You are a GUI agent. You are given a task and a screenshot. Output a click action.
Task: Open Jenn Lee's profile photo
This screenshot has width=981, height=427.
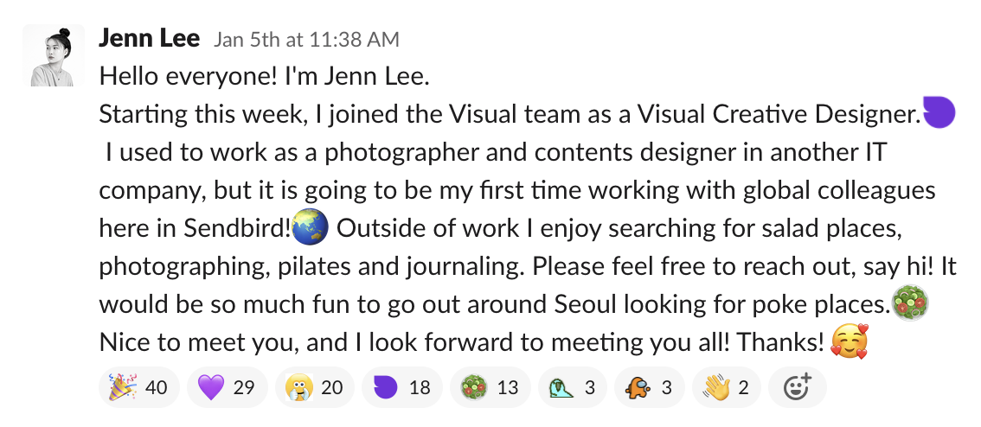pos(54,55)
